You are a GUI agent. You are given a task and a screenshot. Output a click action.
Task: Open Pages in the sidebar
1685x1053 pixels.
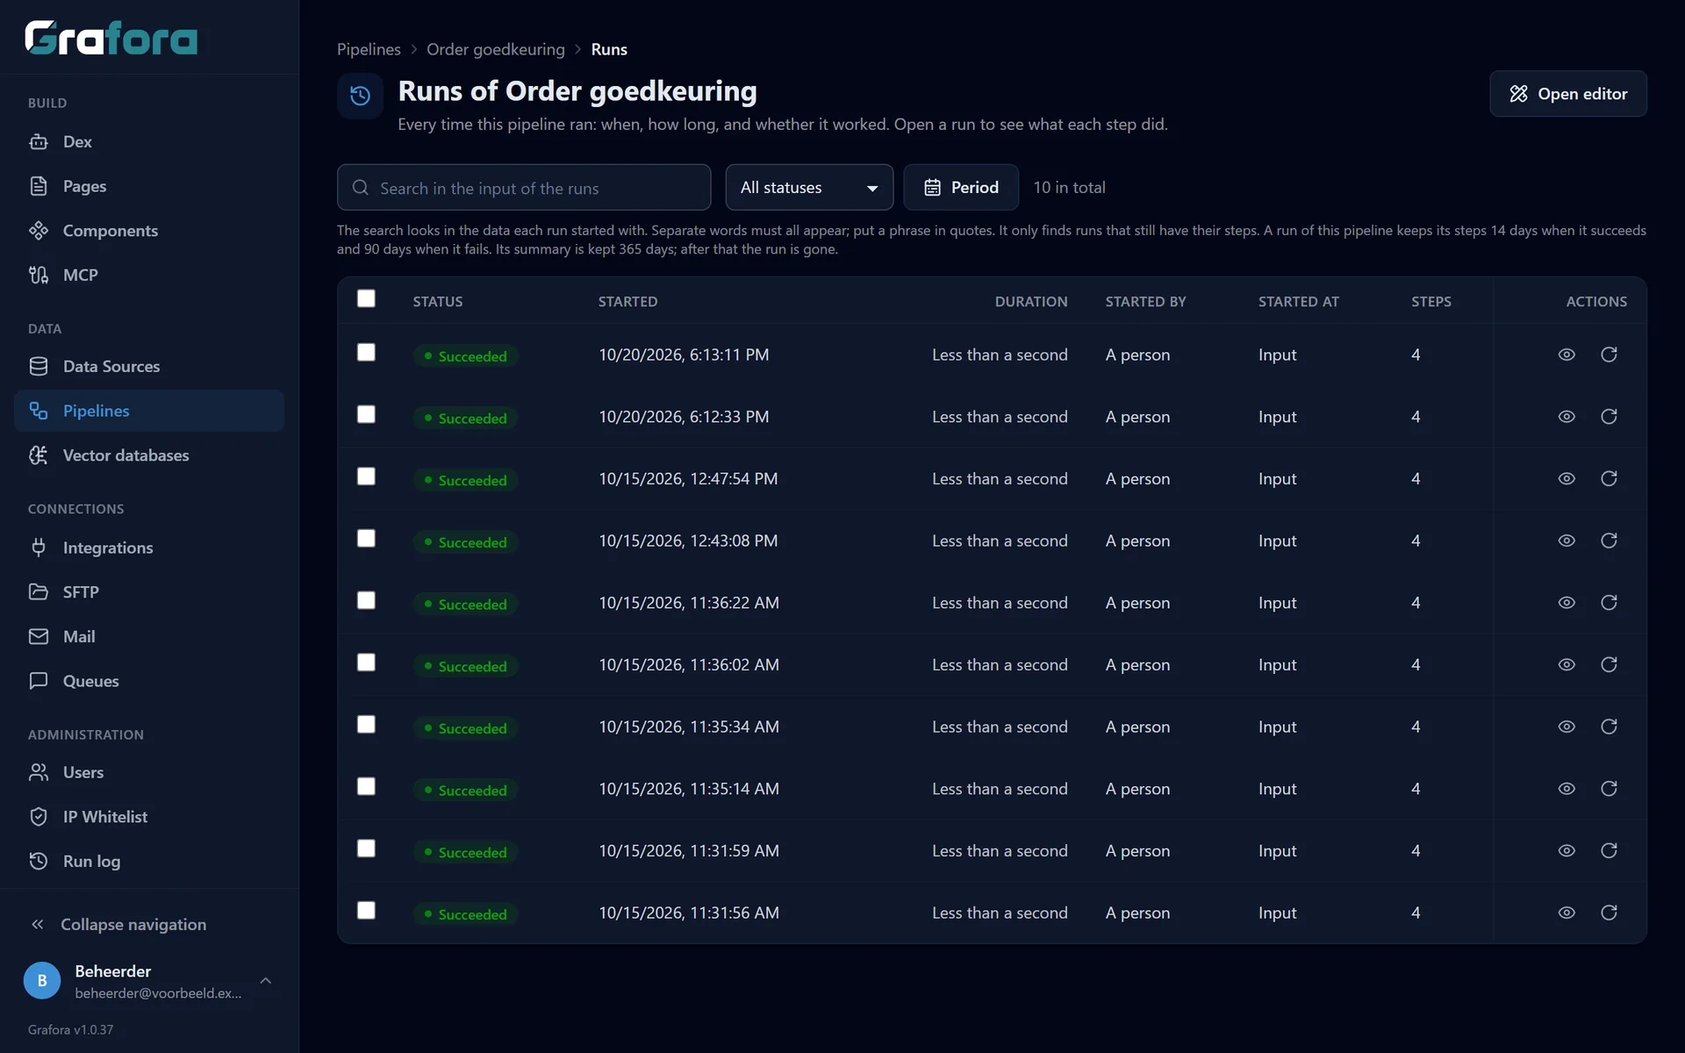point(149,186)
